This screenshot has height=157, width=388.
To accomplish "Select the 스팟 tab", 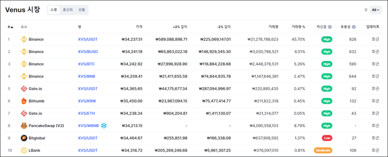I will tap(54, 10).
